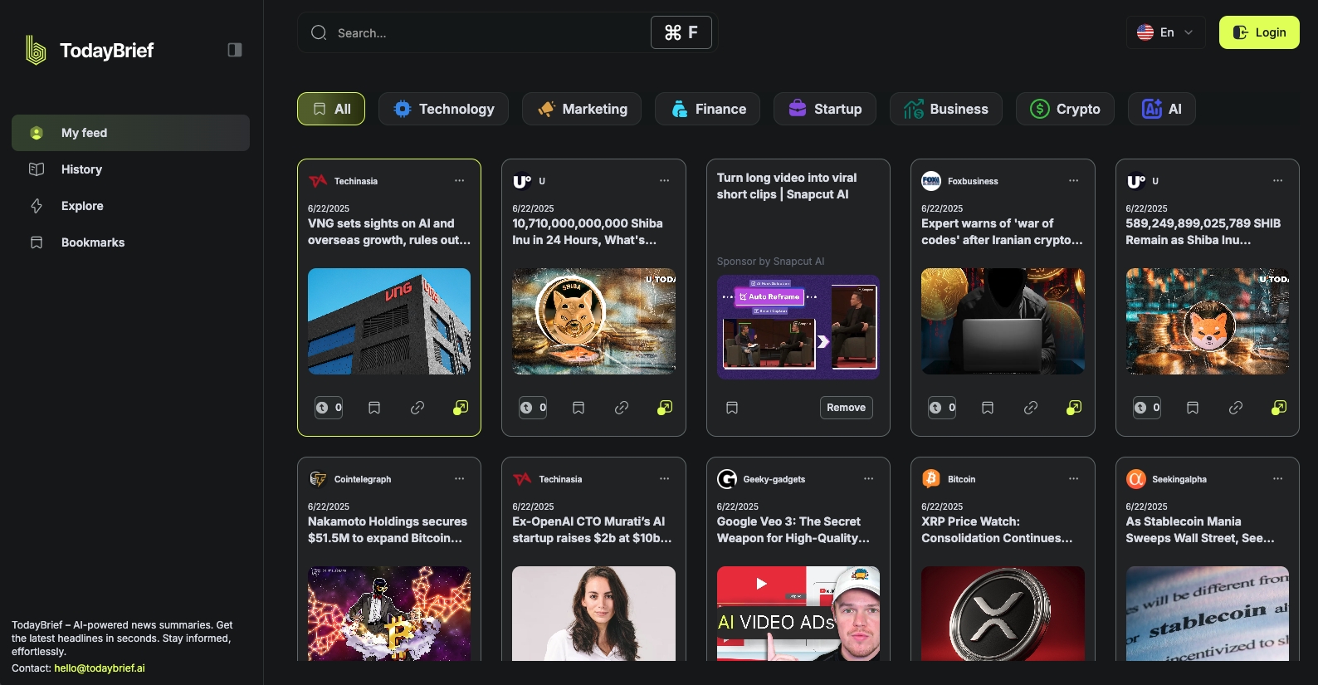Screen dimensions: 1318x685
Task: Open 589,249,899,025,789 SHIB article externally
Action: pos(1279,408)
